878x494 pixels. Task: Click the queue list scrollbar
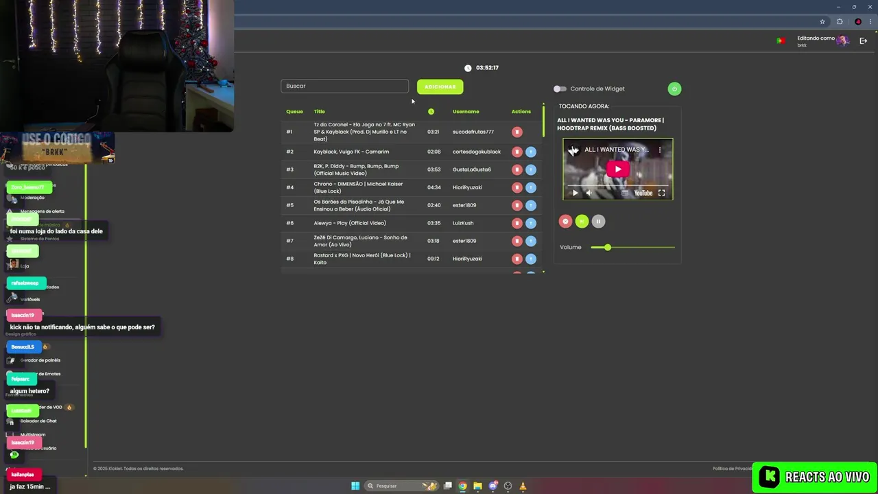[544, 120]
